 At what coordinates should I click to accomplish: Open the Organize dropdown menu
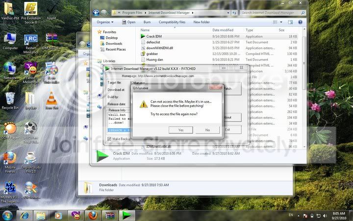105,22
